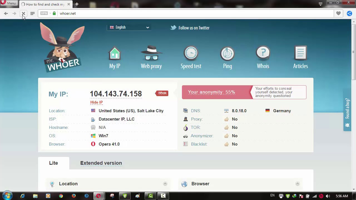Launch Internet Explorer from taskbar
This screenshot has width=356, height=200.
23,196
